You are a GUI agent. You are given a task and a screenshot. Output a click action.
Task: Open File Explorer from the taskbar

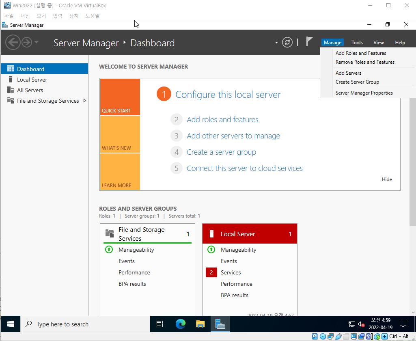(200, 324)
